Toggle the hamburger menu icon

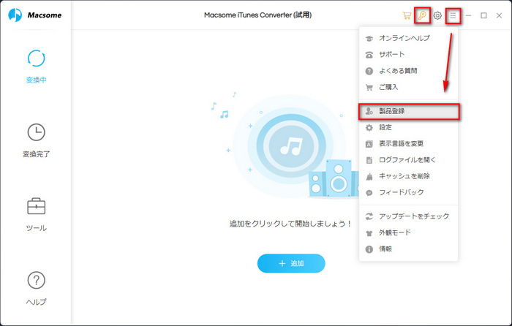coord(453,15)
